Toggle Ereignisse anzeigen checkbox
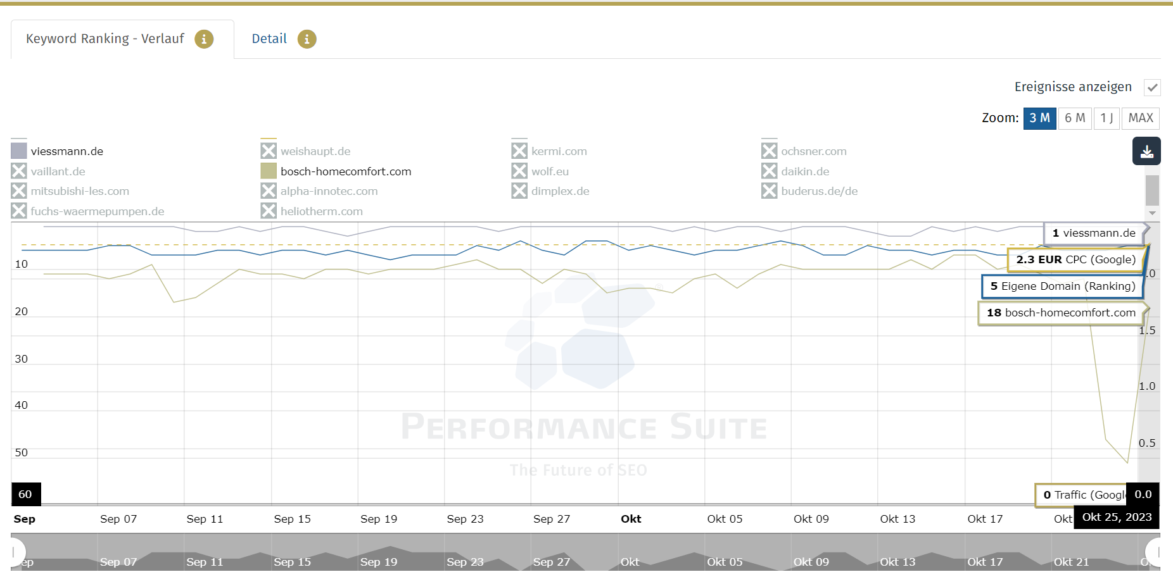Viewport: 1173px width, 579px height. click(1152, 87)
